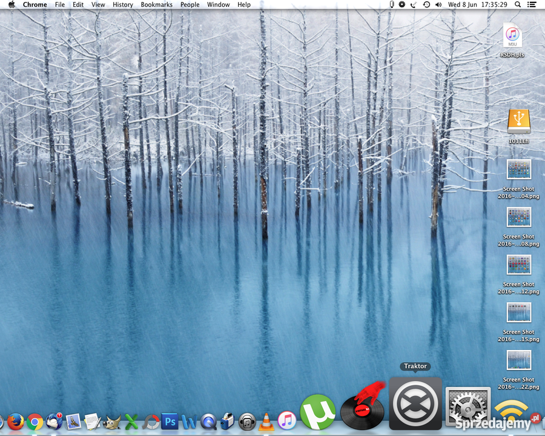Open the People menu

click(190, 5)
